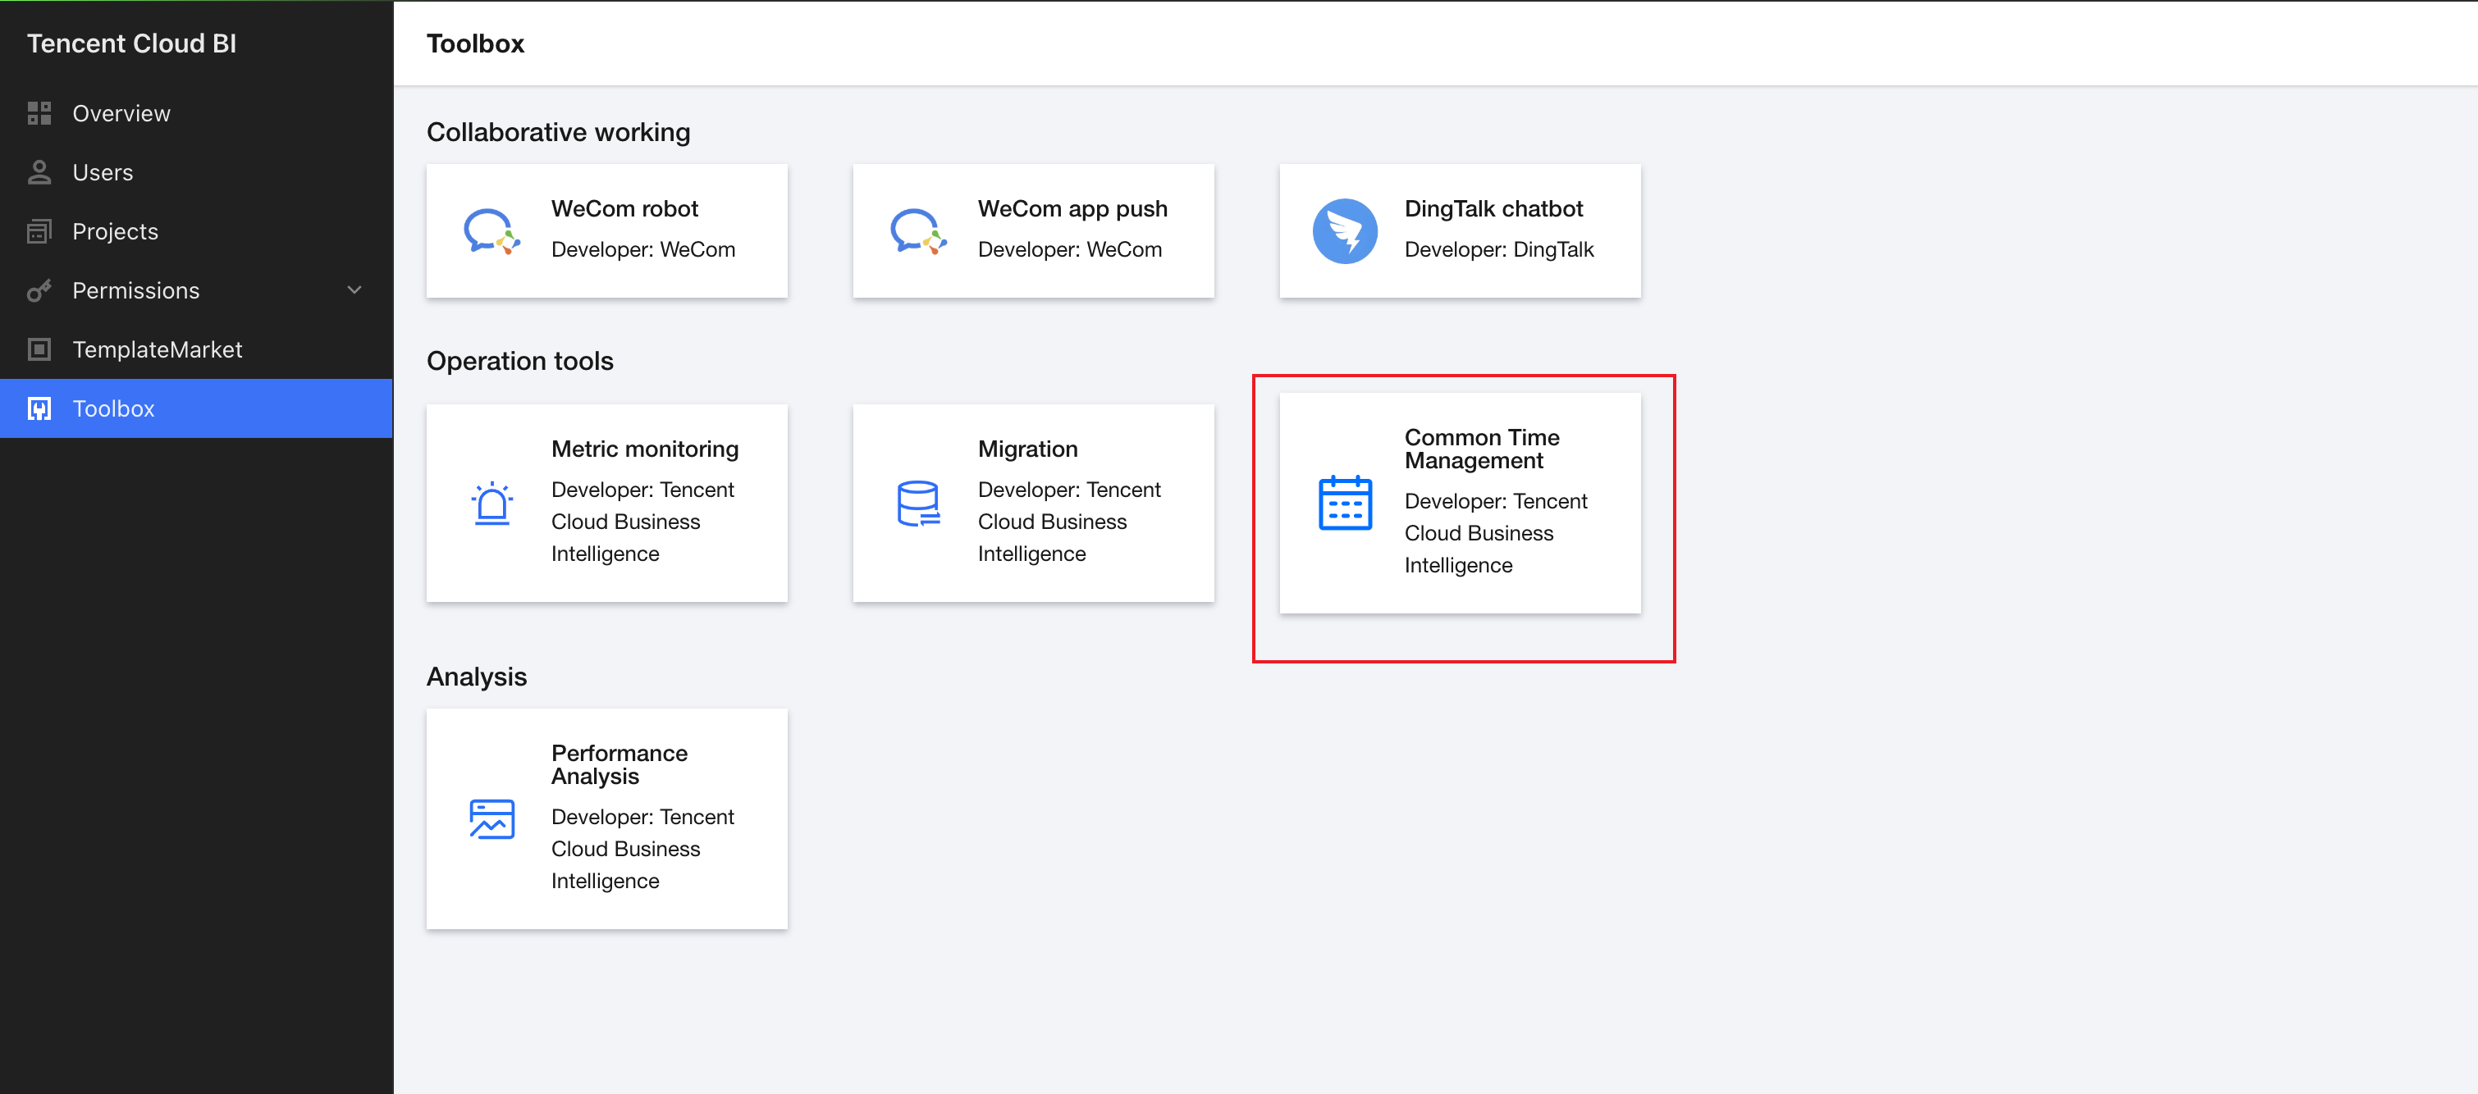Click the TemplateMarket icon in sidebar
Viewport: 2478px width, 1094px height.
pyautogui.click(x=39, y=350)
